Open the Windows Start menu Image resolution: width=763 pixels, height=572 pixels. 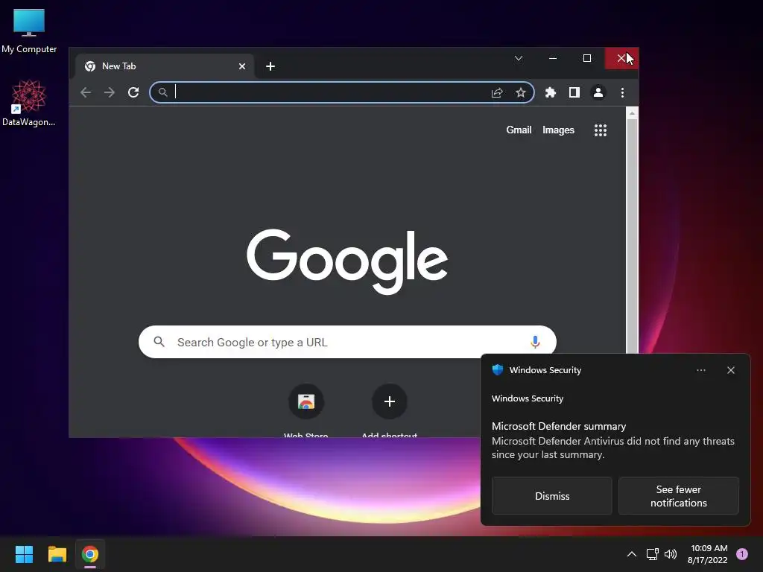24,554
